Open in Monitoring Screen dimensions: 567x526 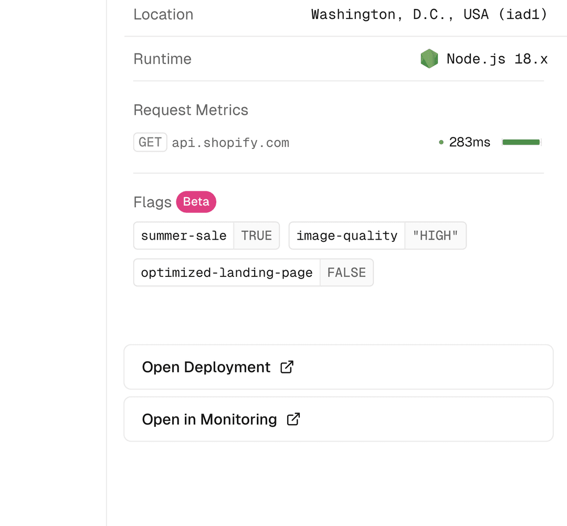[338, 419]
